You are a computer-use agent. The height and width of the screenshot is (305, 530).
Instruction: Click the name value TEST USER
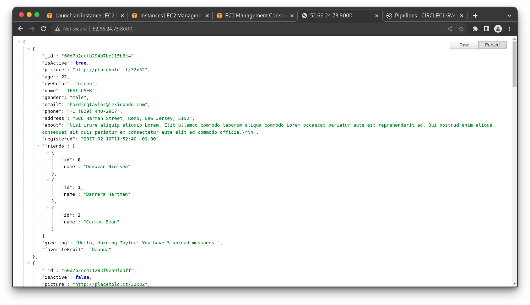(x=79, y=91)
